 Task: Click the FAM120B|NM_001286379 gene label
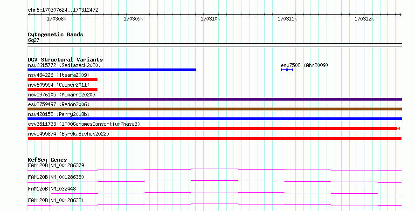click(56, 165)
